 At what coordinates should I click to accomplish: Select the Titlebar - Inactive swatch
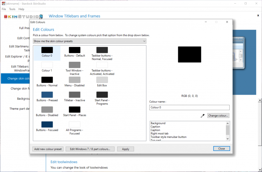[75, 95]
